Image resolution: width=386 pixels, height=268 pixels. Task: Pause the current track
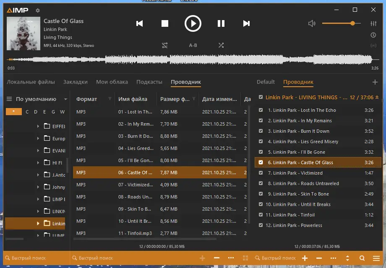click(x=221, y=23)
